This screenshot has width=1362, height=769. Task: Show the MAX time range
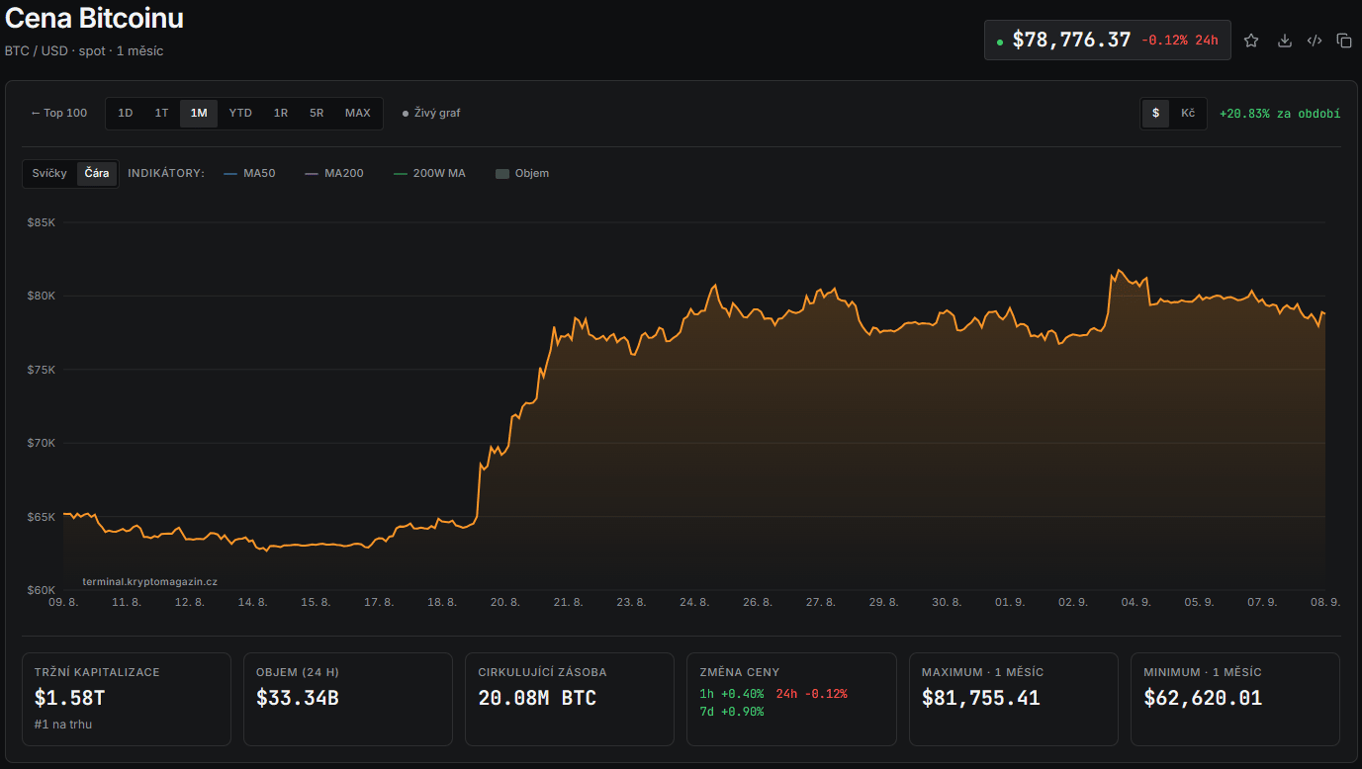(x=358, y=113)
